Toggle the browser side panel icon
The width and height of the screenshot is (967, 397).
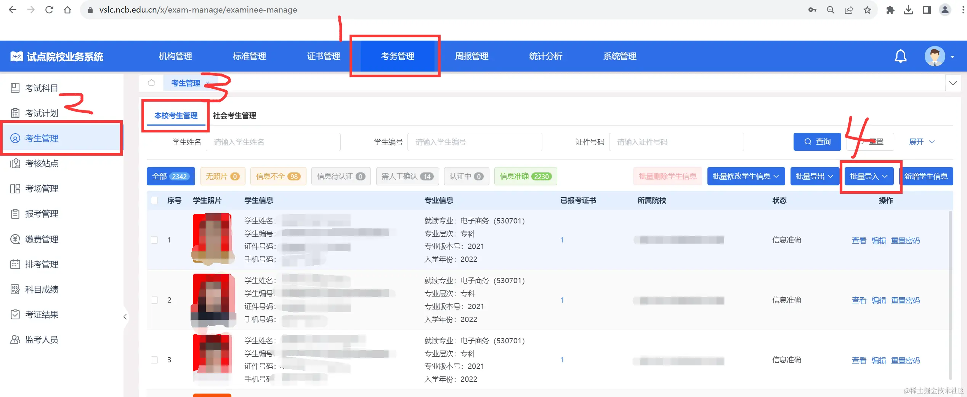pos(927,10)
